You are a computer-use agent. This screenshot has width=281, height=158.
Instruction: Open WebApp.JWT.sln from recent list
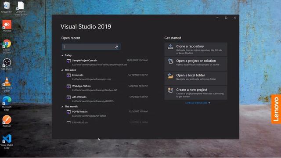107,88
